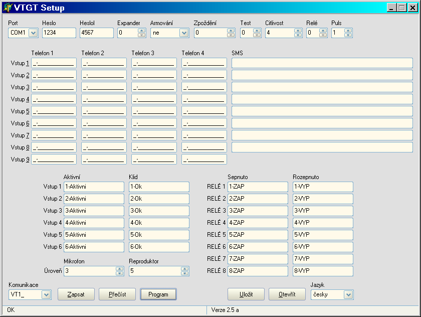The height and width of the screenshot is (317, 421).
Task: Click the Vstup 1 SMS text field
Action: 322,63
